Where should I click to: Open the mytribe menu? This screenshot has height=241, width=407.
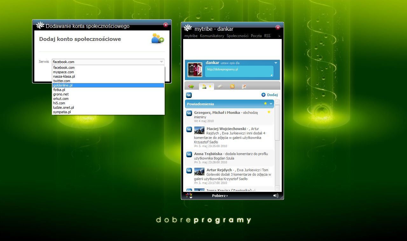pos(191,36)
